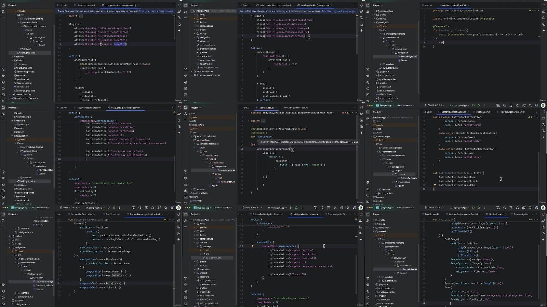Click the Debug icon in the RecipeView.kt window toolbar

tap(479, 208)
